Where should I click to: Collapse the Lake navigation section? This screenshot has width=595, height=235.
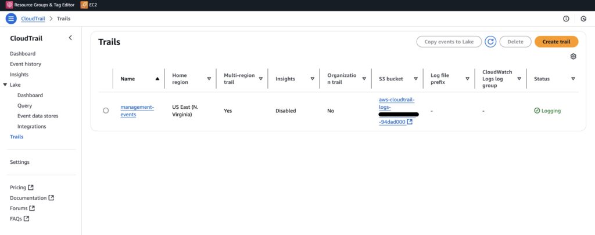[5, 85]
